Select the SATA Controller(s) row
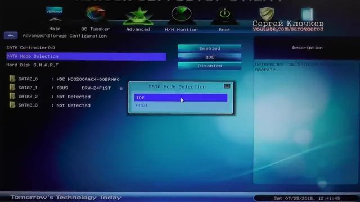 [x=86, y=48]
